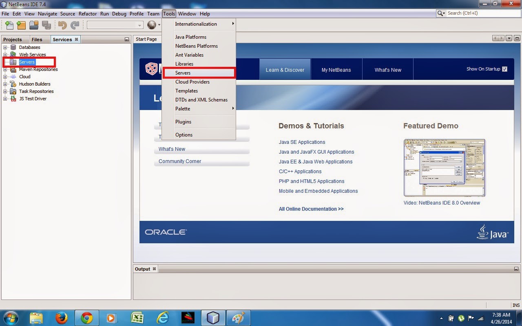Click the Action Center flag tray icon
The width and height of the screenshot is (522, 326).
(471, 318)
